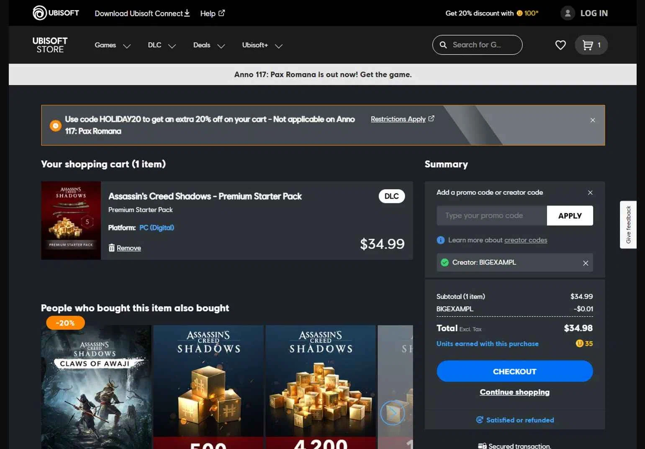Viewport: 645px width, 449px height.
Task: Click the trash icon beside Remove
Action: click(x=111, y=248)
